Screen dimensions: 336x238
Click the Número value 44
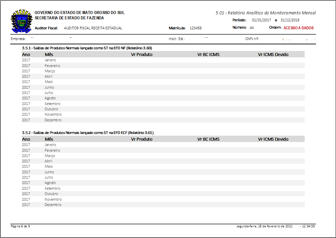click(x=252, y=28)
